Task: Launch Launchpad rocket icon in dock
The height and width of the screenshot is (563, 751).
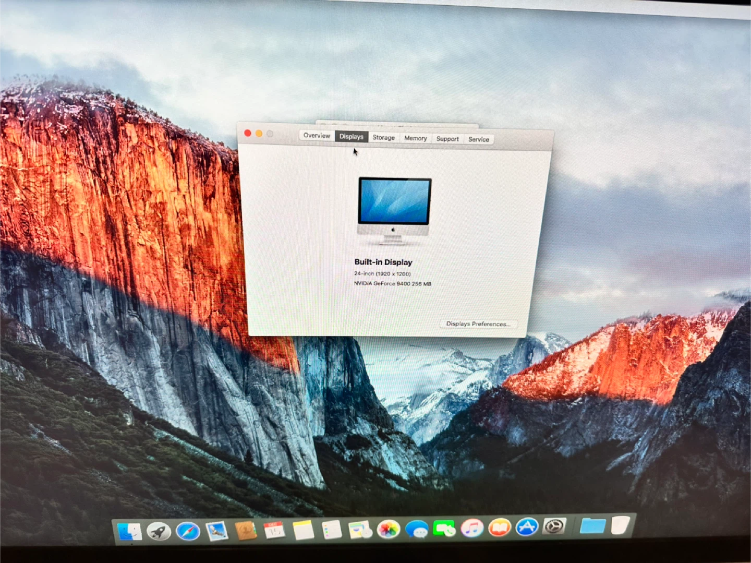Action: [x=159, y=531]
